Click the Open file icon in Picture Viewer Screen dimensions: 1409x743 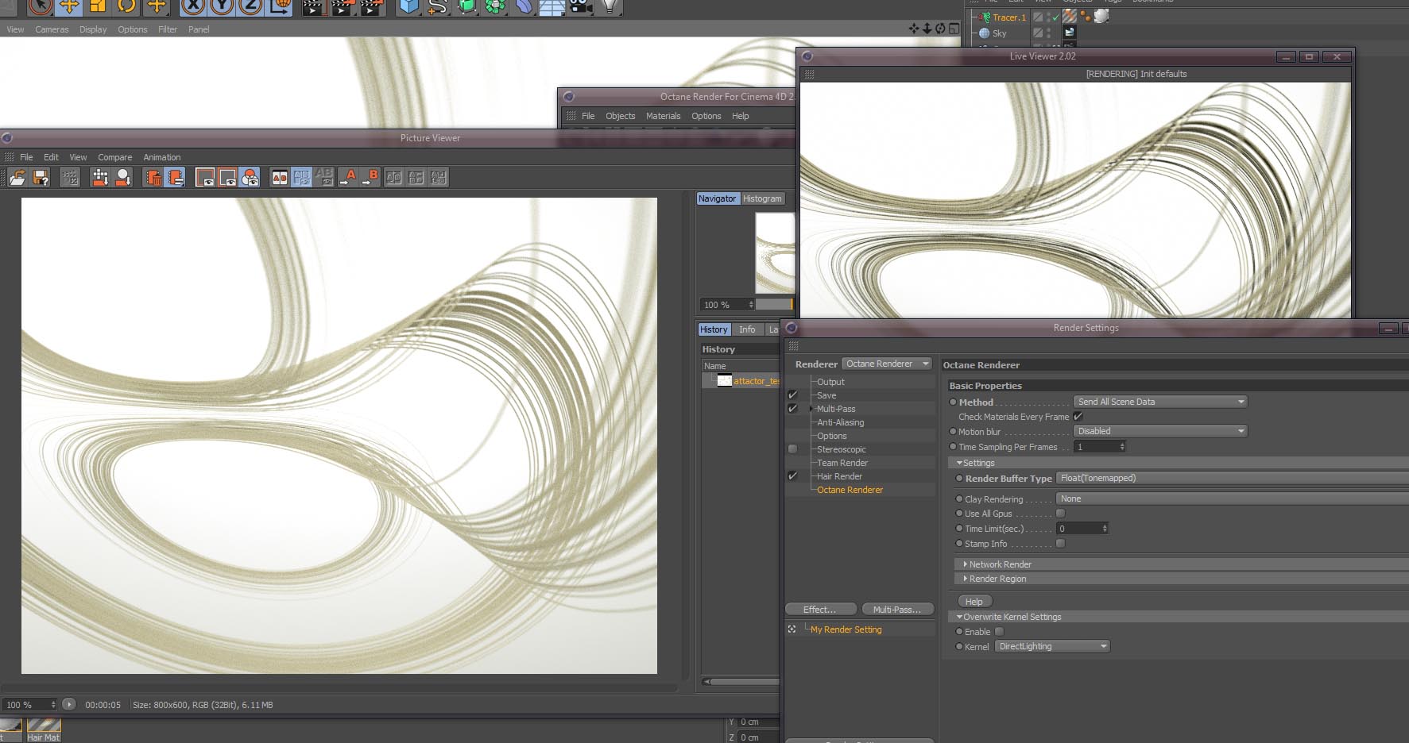click(17, 178)
